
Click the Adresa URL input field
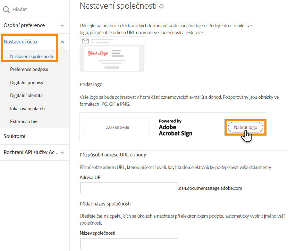click(x=129, y=188)
